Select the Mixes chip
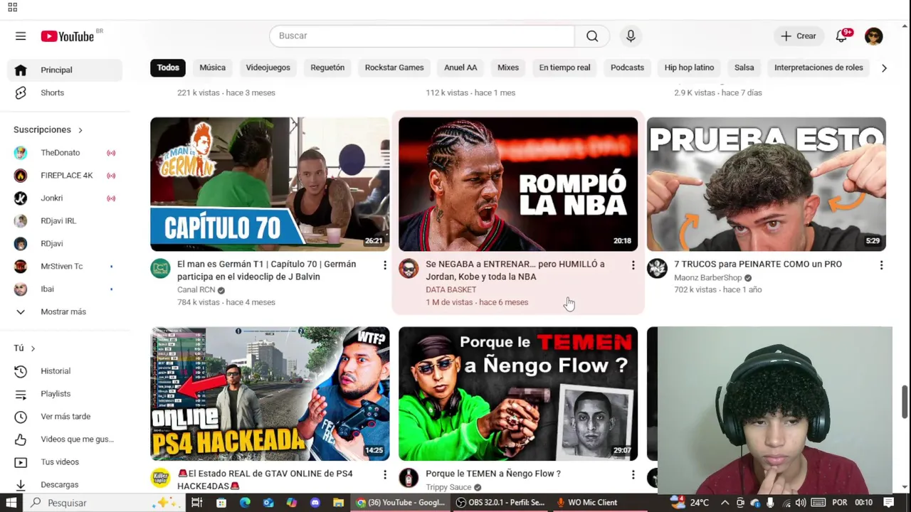911x512 pixels. 508,68
